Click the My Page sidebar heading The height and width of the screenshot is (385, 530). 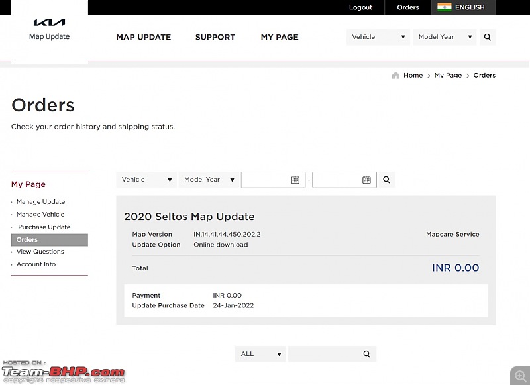[28, 184]
